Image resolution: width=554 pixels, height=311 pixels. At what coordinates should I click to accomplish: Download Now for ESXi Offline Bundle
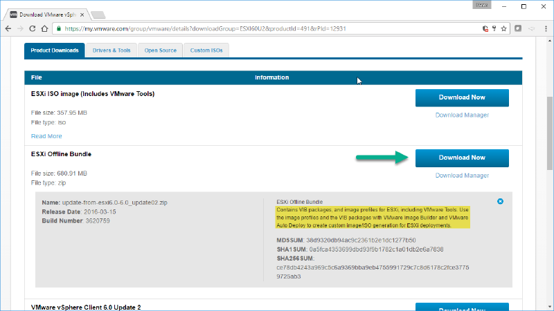click(x=462, y=158)
